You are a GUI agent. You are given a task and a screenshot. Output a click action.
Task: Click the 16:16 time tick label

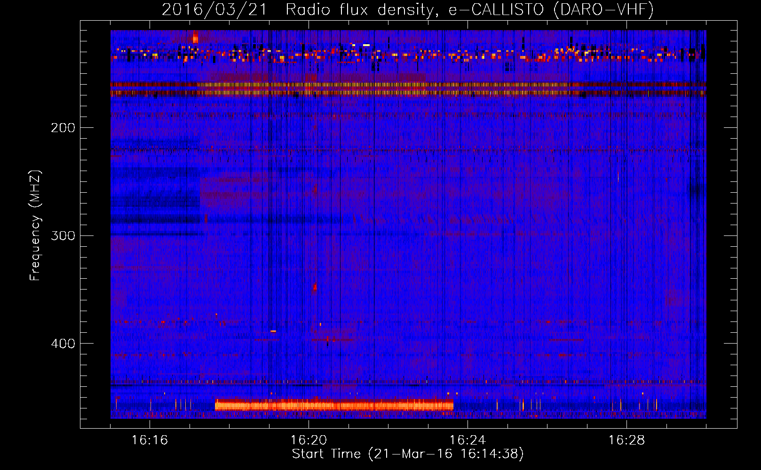click(150, 440)
